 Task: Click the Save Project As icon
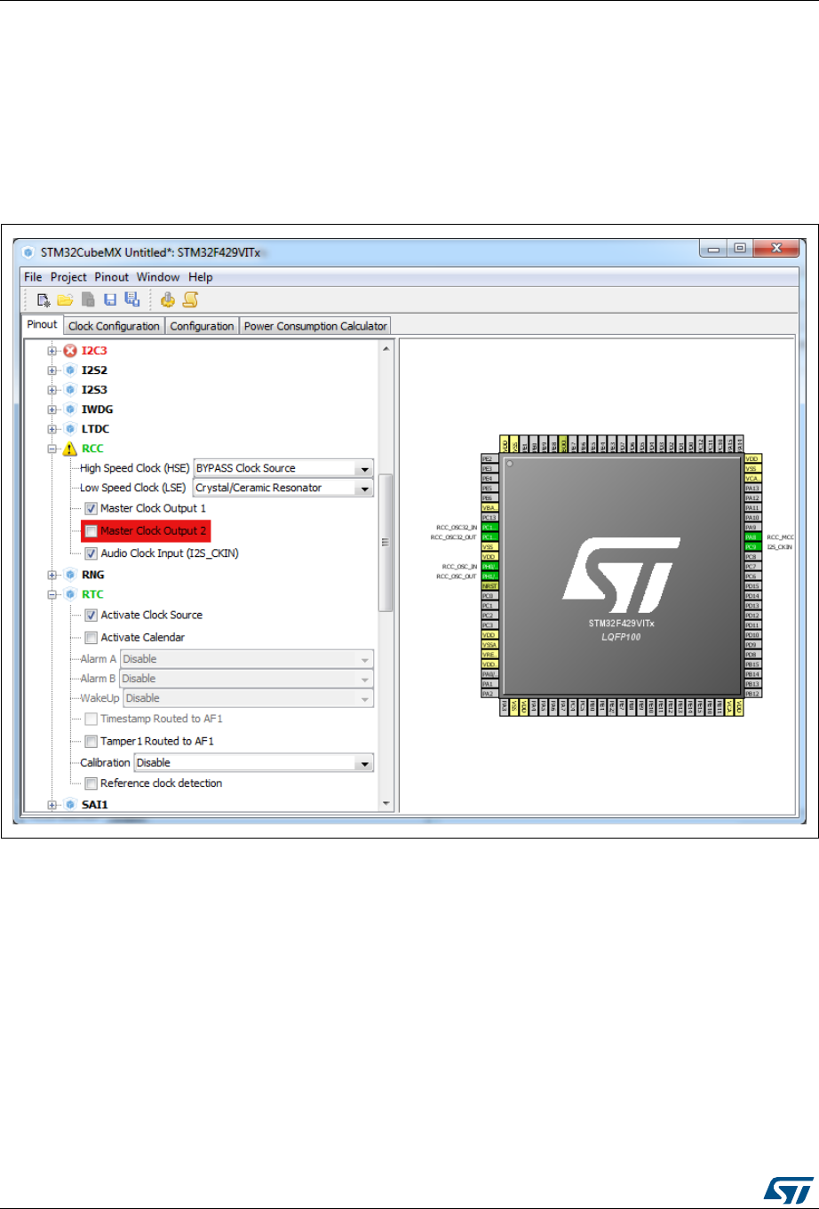click(131, 300)
